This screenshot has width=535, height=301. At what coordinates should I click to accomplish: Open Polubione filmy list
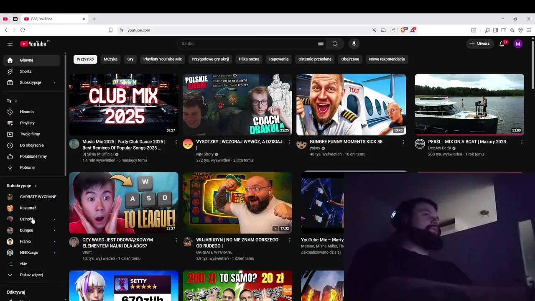(32, 156)
